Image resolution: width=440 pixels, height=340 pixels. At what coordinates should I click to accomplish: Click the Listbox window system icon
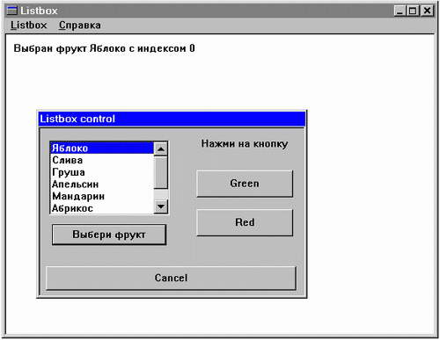point(12,11)
